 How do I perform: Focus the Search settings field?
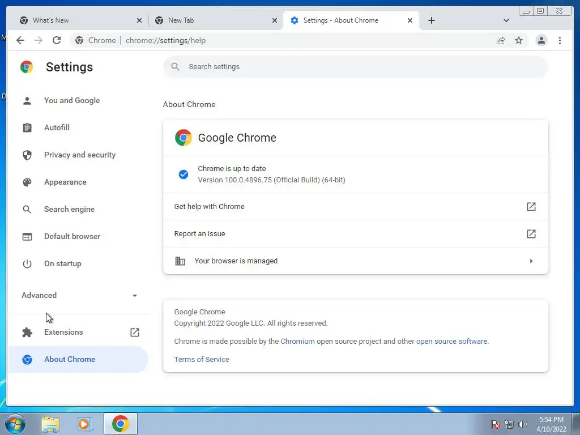tap(356, 67)
